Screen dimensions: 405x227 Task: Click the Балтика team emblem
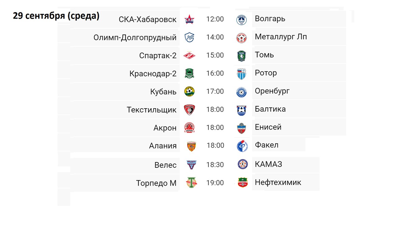pos(242,110)
